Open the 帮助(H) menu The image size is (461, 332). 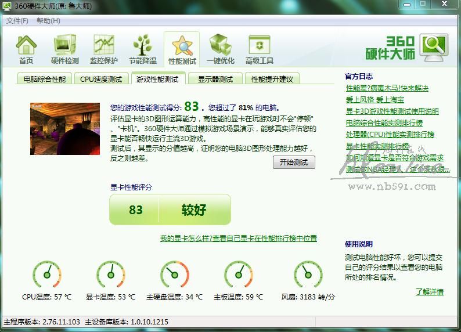(48, 21)
